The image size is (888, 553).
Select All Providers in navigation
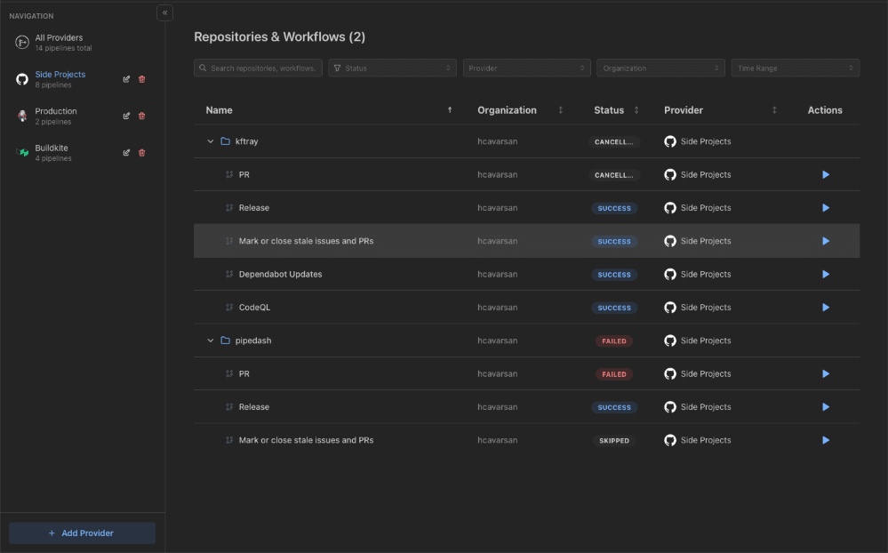point(59,42)
